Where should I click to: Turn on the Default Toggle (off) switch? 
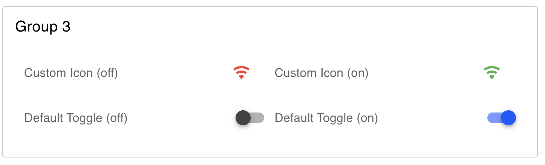[x=250, y=118]
